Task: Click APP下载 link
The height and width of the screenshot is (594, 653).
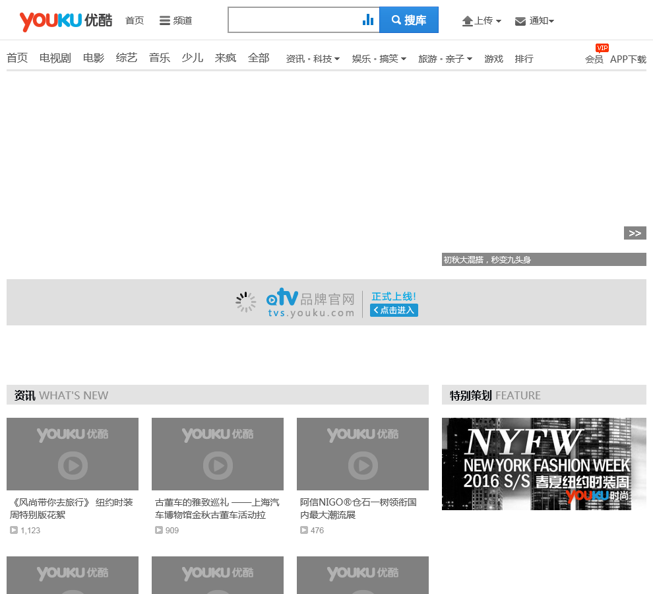Action: pyautogui.click(x=628, y=59)
